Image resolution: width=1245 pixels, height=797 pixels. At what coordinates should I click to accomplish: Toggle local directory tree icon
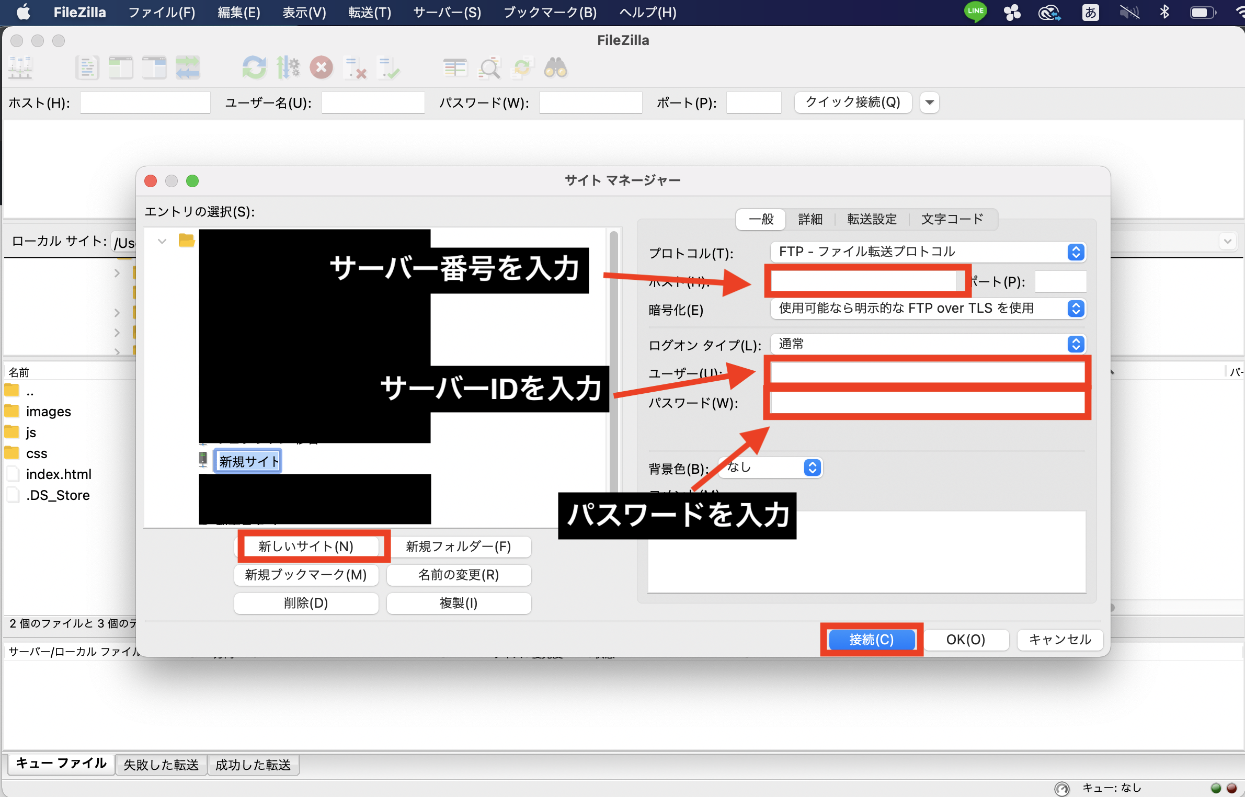click(x=121, y=68)
